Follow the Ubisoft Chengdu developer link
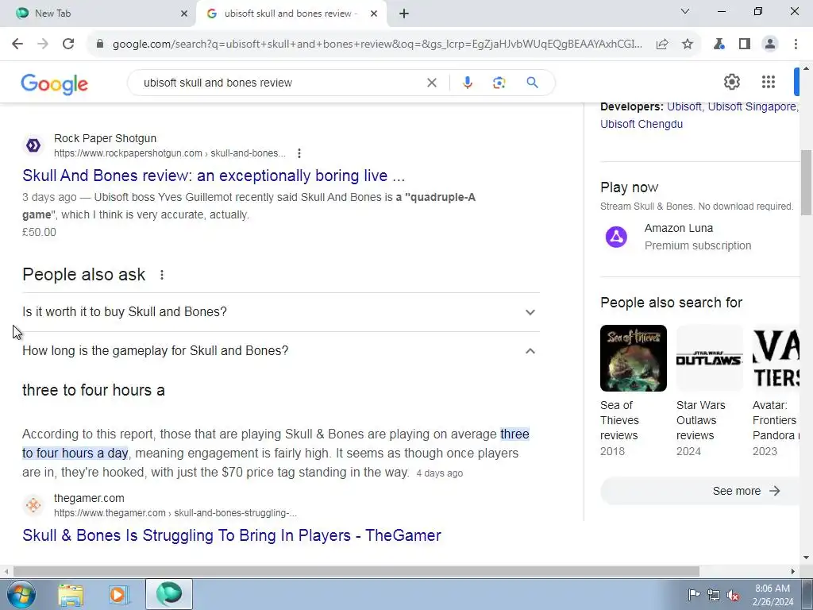The width and height of the screenshot is (813, 610). click(642, 124)
